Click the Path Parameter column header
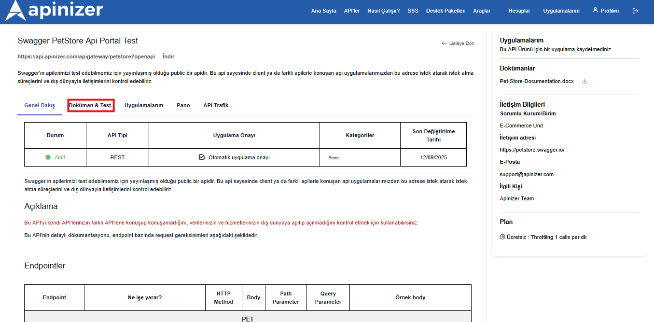This screenshot has height=322, width=654. [286, 297]
